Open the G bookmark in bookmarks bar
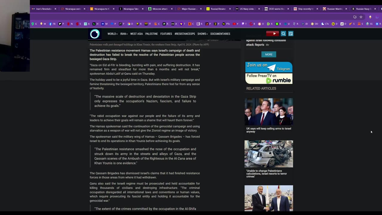The image size is (382, 215). (x=34, y=24)
